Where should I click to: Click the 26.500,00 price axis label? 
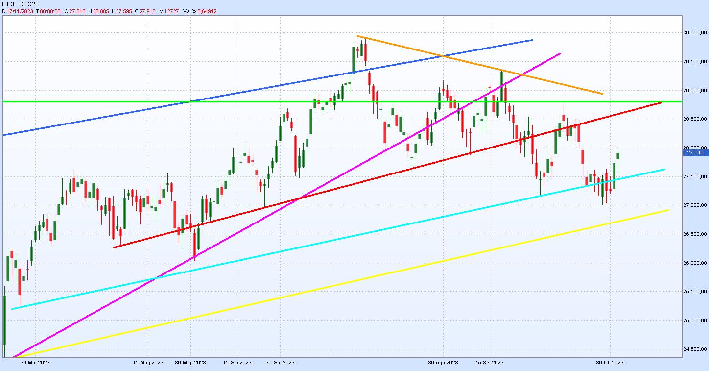click(696, 234)
